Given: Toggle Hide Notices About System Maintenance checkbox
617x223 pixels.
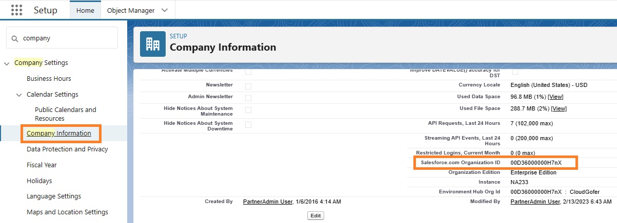Looking at the screenshot, I should coord(248,109).
